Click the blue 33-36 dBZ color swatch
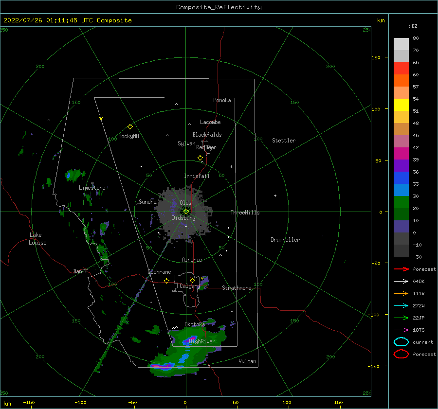The height and width of the screenshot is (409, 438). click(401, 178)
